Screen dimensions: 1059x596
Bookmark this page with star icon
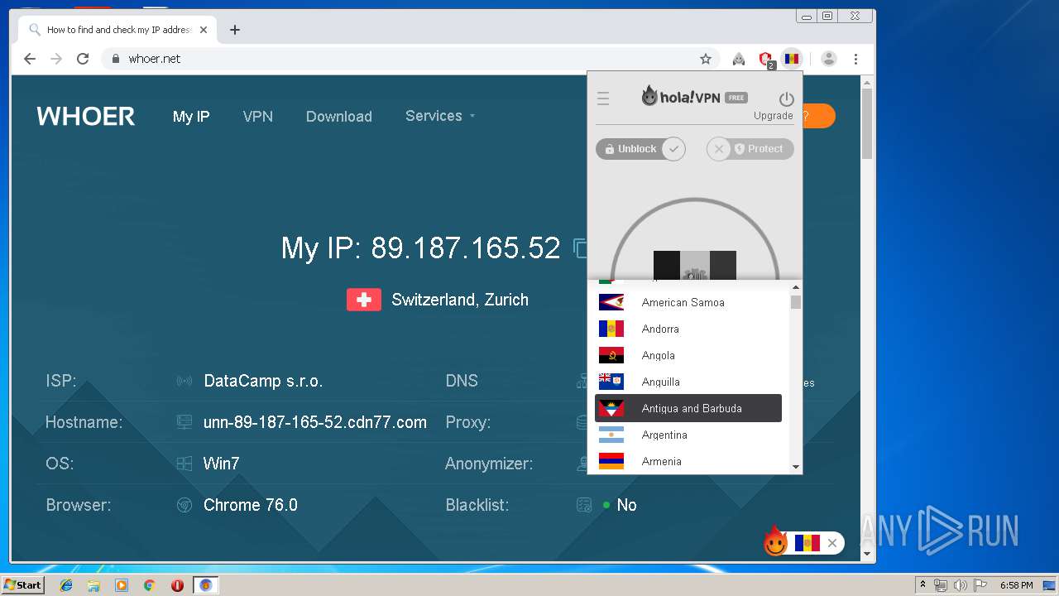pos(706,59)
